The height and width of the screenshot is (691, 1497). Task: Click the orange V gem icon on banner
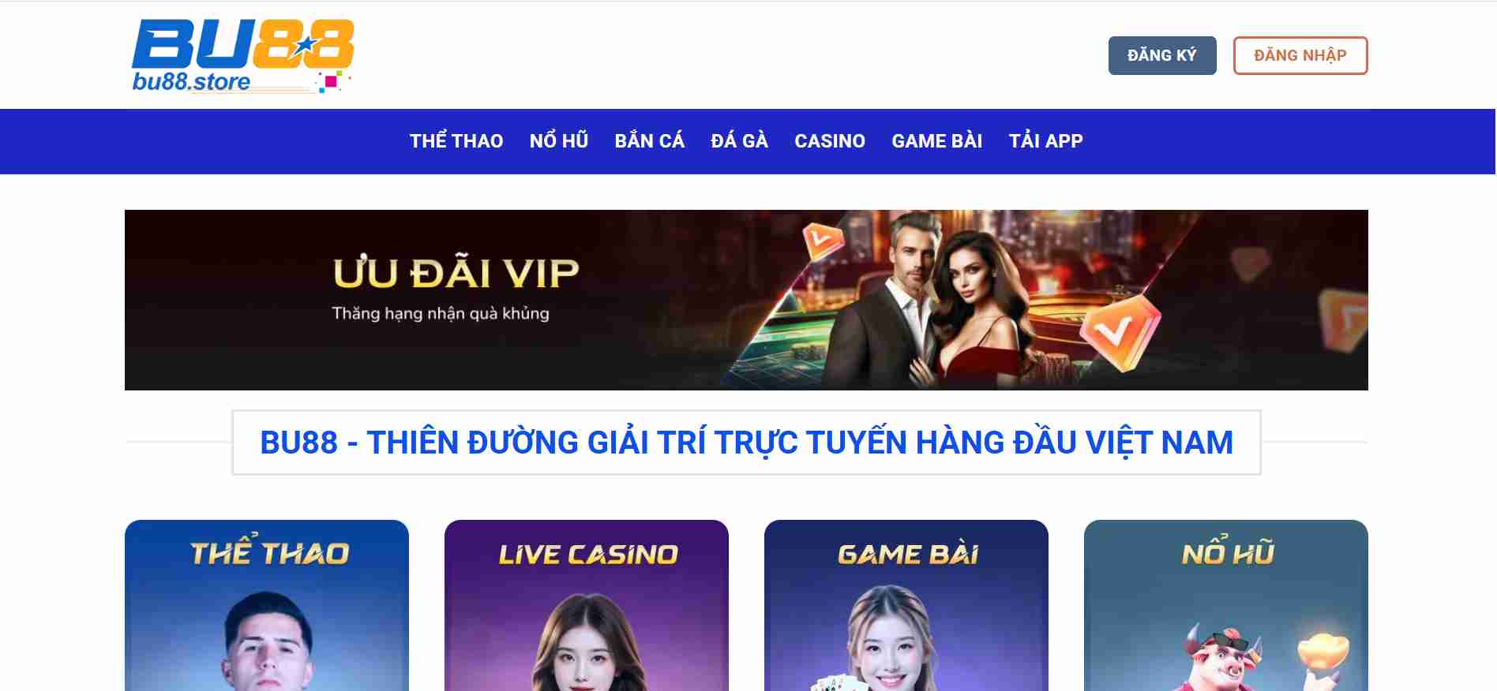pos(1120,331)
